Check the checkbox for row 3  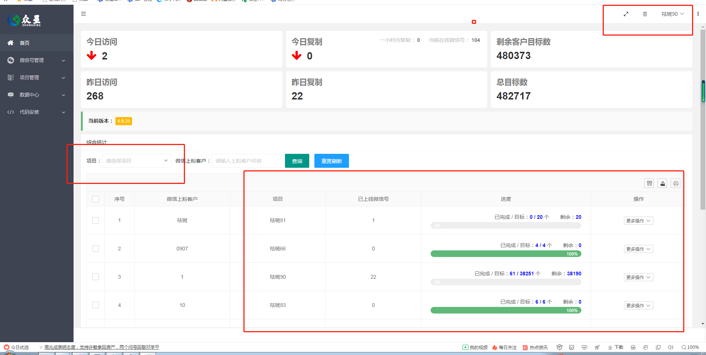pyautogui.click(x=96, y=277)
